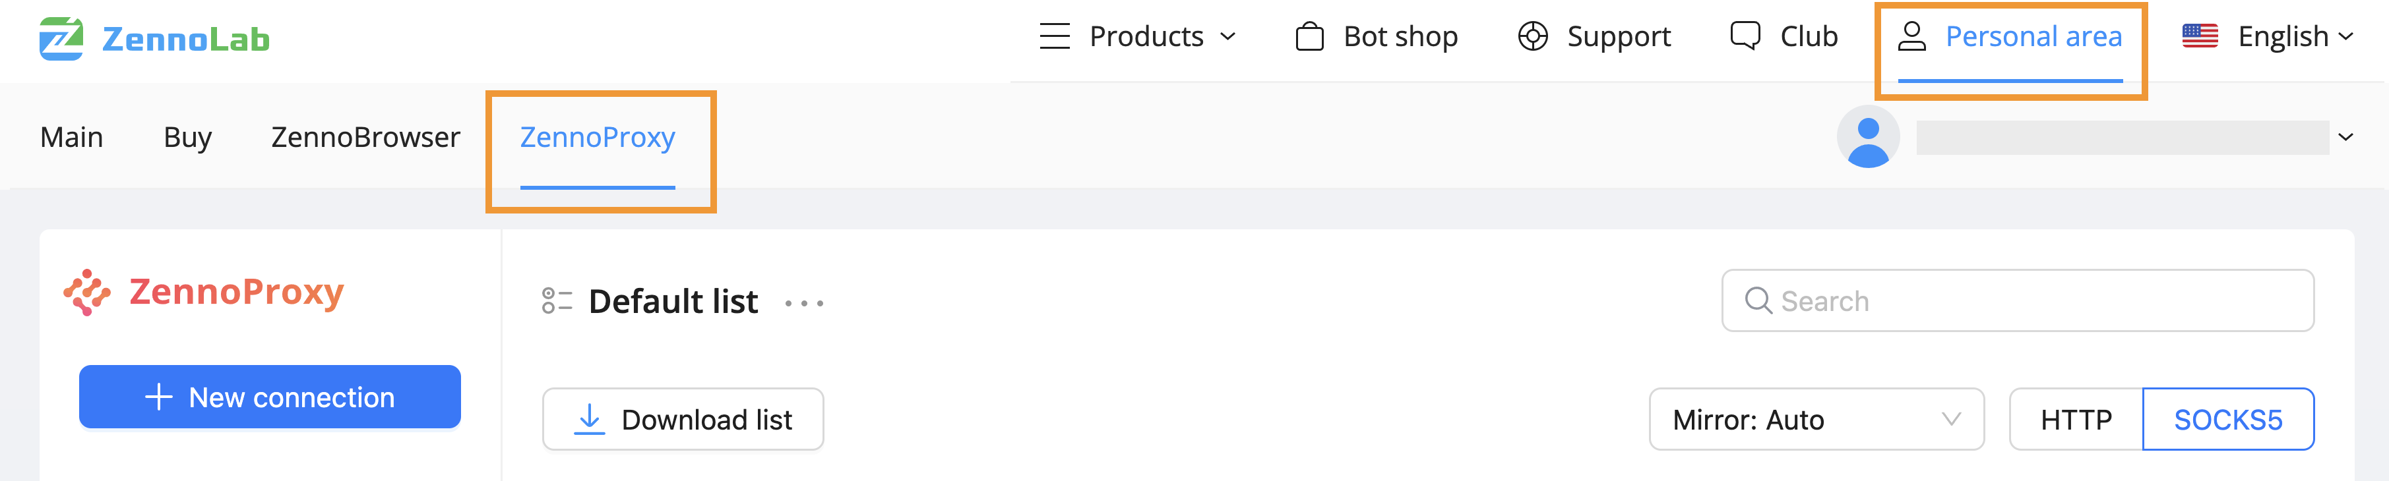Switch to the ZennoBrowser tab
Screen dimensions: 2389x481
[x=365, y=138]
